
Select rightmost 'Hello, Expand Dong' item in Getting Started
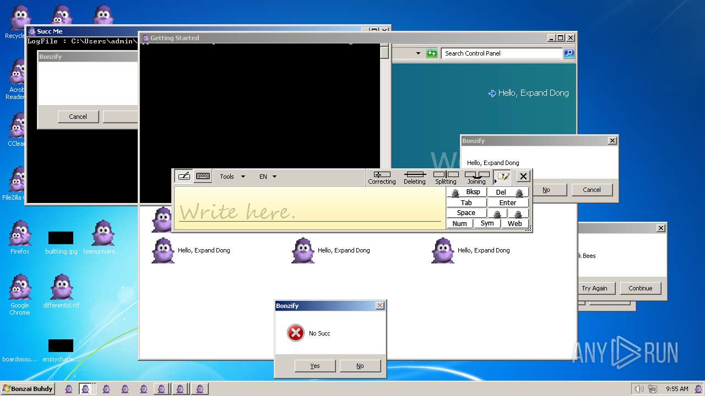coord(471,250)
